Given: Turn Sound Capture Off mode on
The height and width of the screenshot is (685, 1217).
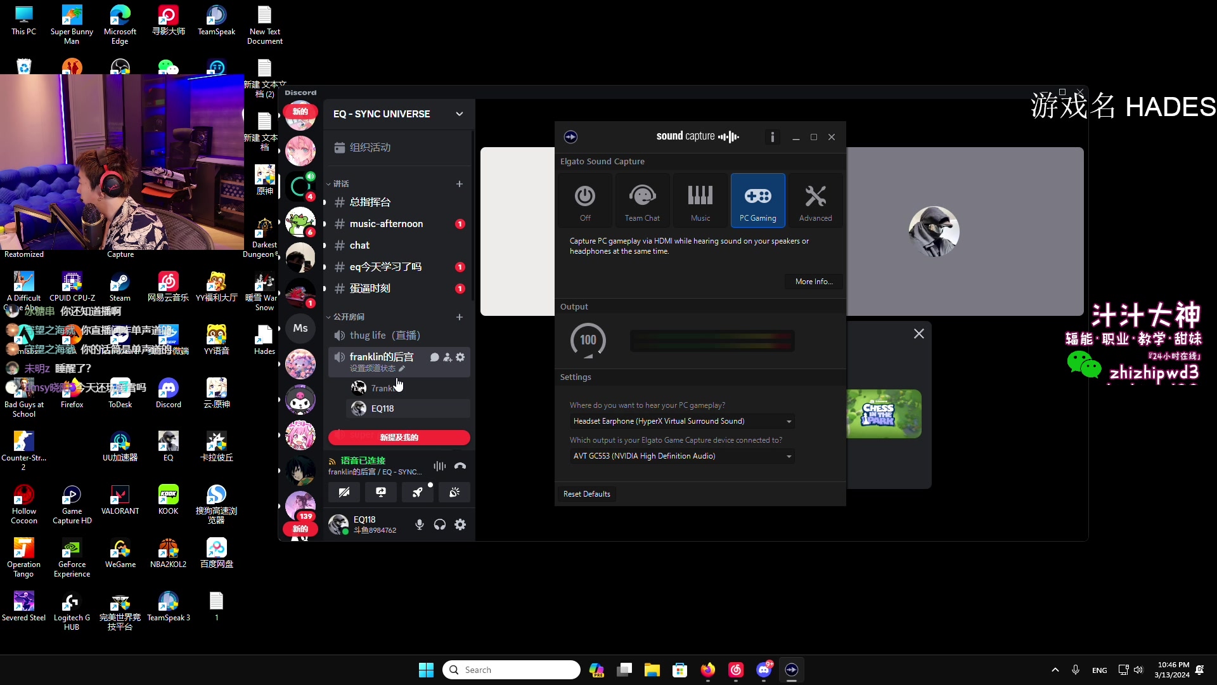Looking at the screenshot, I should [x=585, y=200].
